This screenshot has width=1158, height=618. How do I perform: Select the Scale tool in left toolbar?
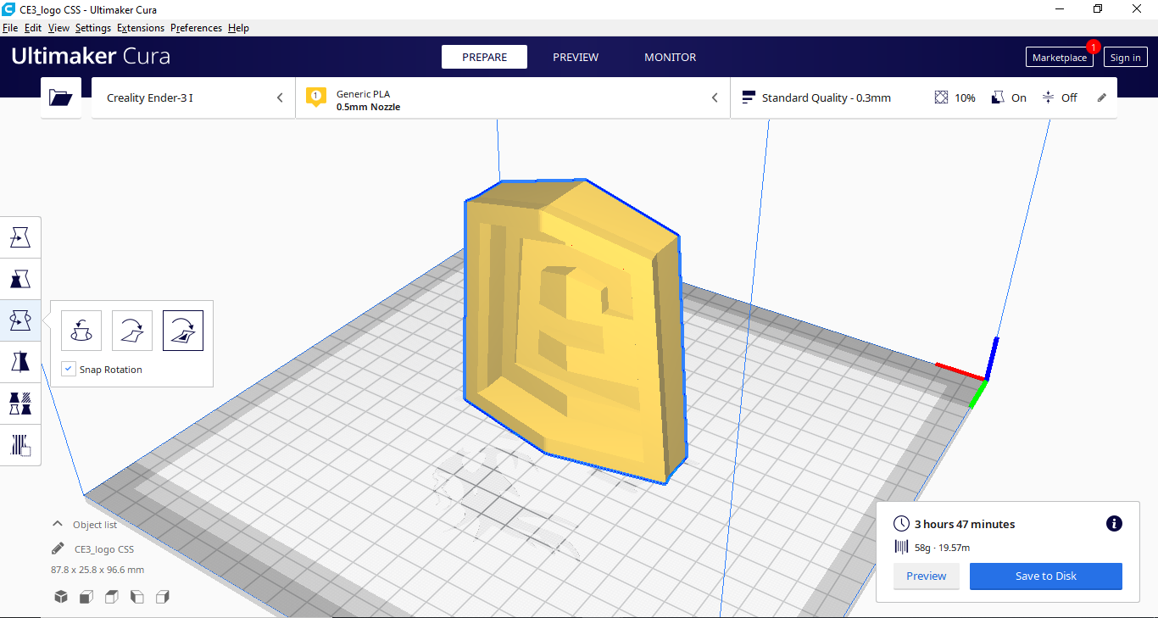click(20, 279)
